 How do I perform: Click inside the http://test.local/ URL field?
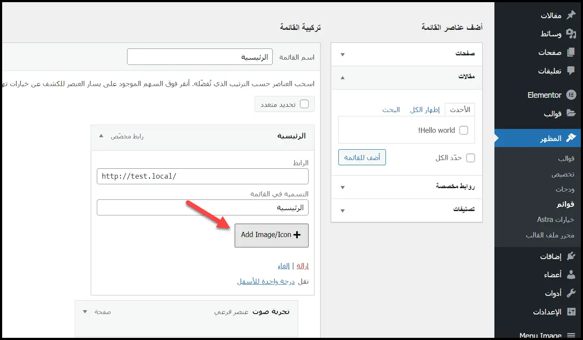202,176
